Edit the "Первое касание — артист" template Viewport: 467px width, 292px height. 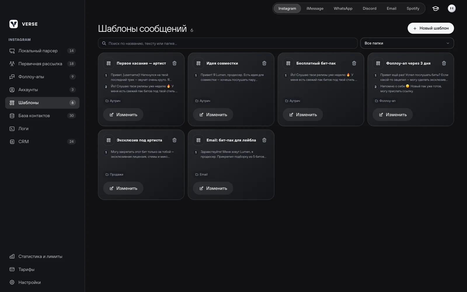click(123, 115)
